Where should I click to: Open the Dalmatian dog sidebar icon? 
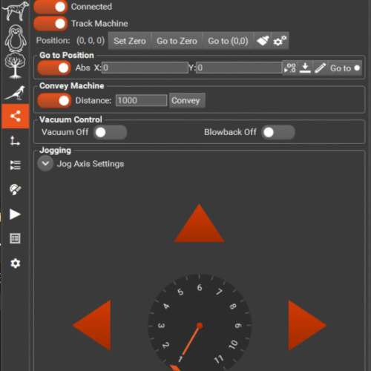[x=15, y=10]
